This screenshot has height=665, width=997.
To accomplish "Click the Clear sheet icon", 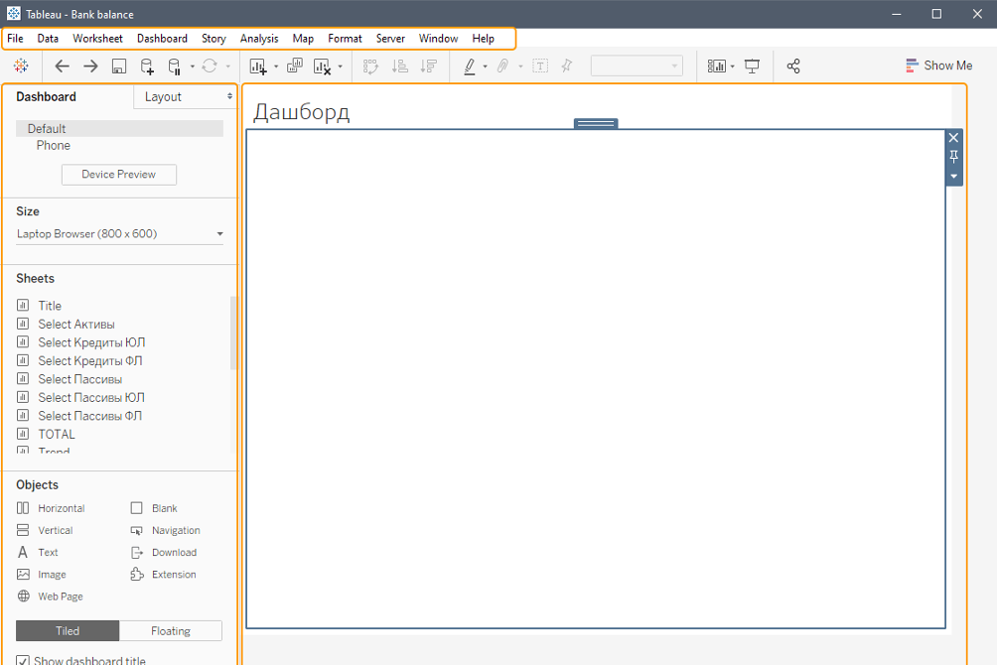I will coord(323,66).
